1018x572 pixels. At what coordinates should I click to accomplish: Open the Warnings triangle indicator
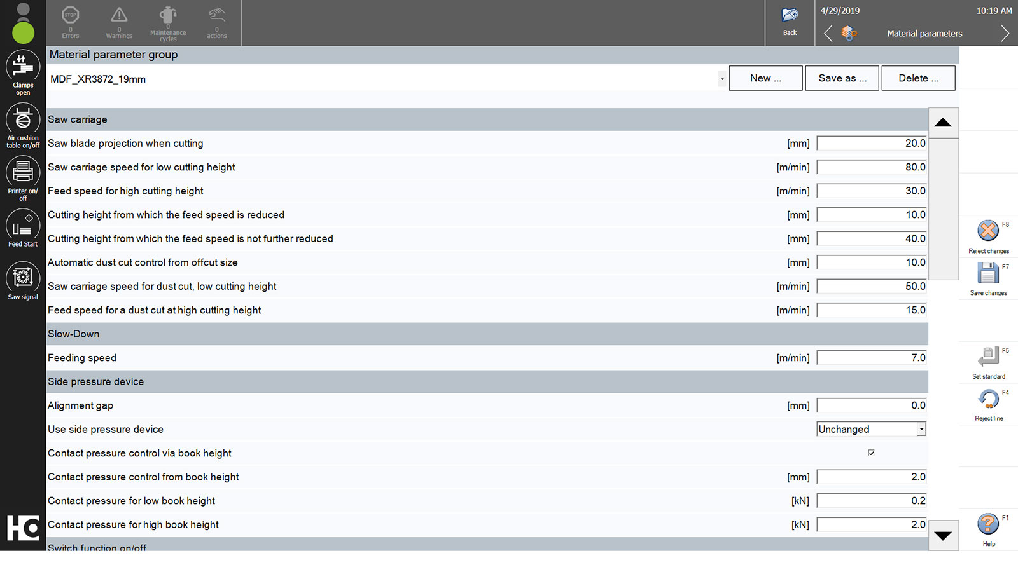[x=119, y=15]
